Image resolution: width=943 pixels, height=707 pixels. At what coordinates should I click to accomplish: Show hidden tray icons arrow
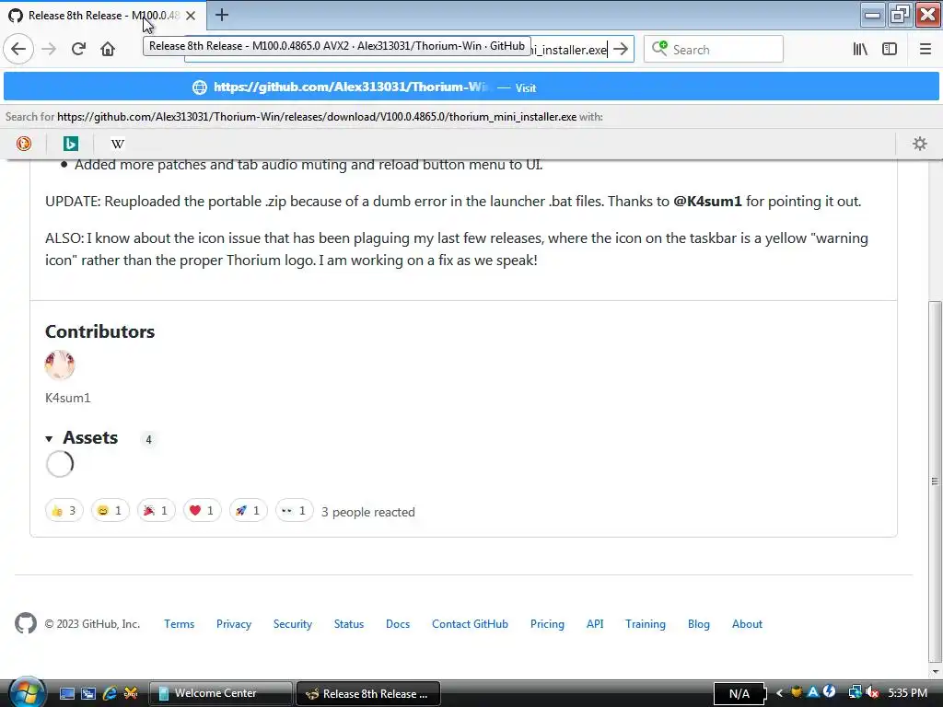click(x=779, y=693)
